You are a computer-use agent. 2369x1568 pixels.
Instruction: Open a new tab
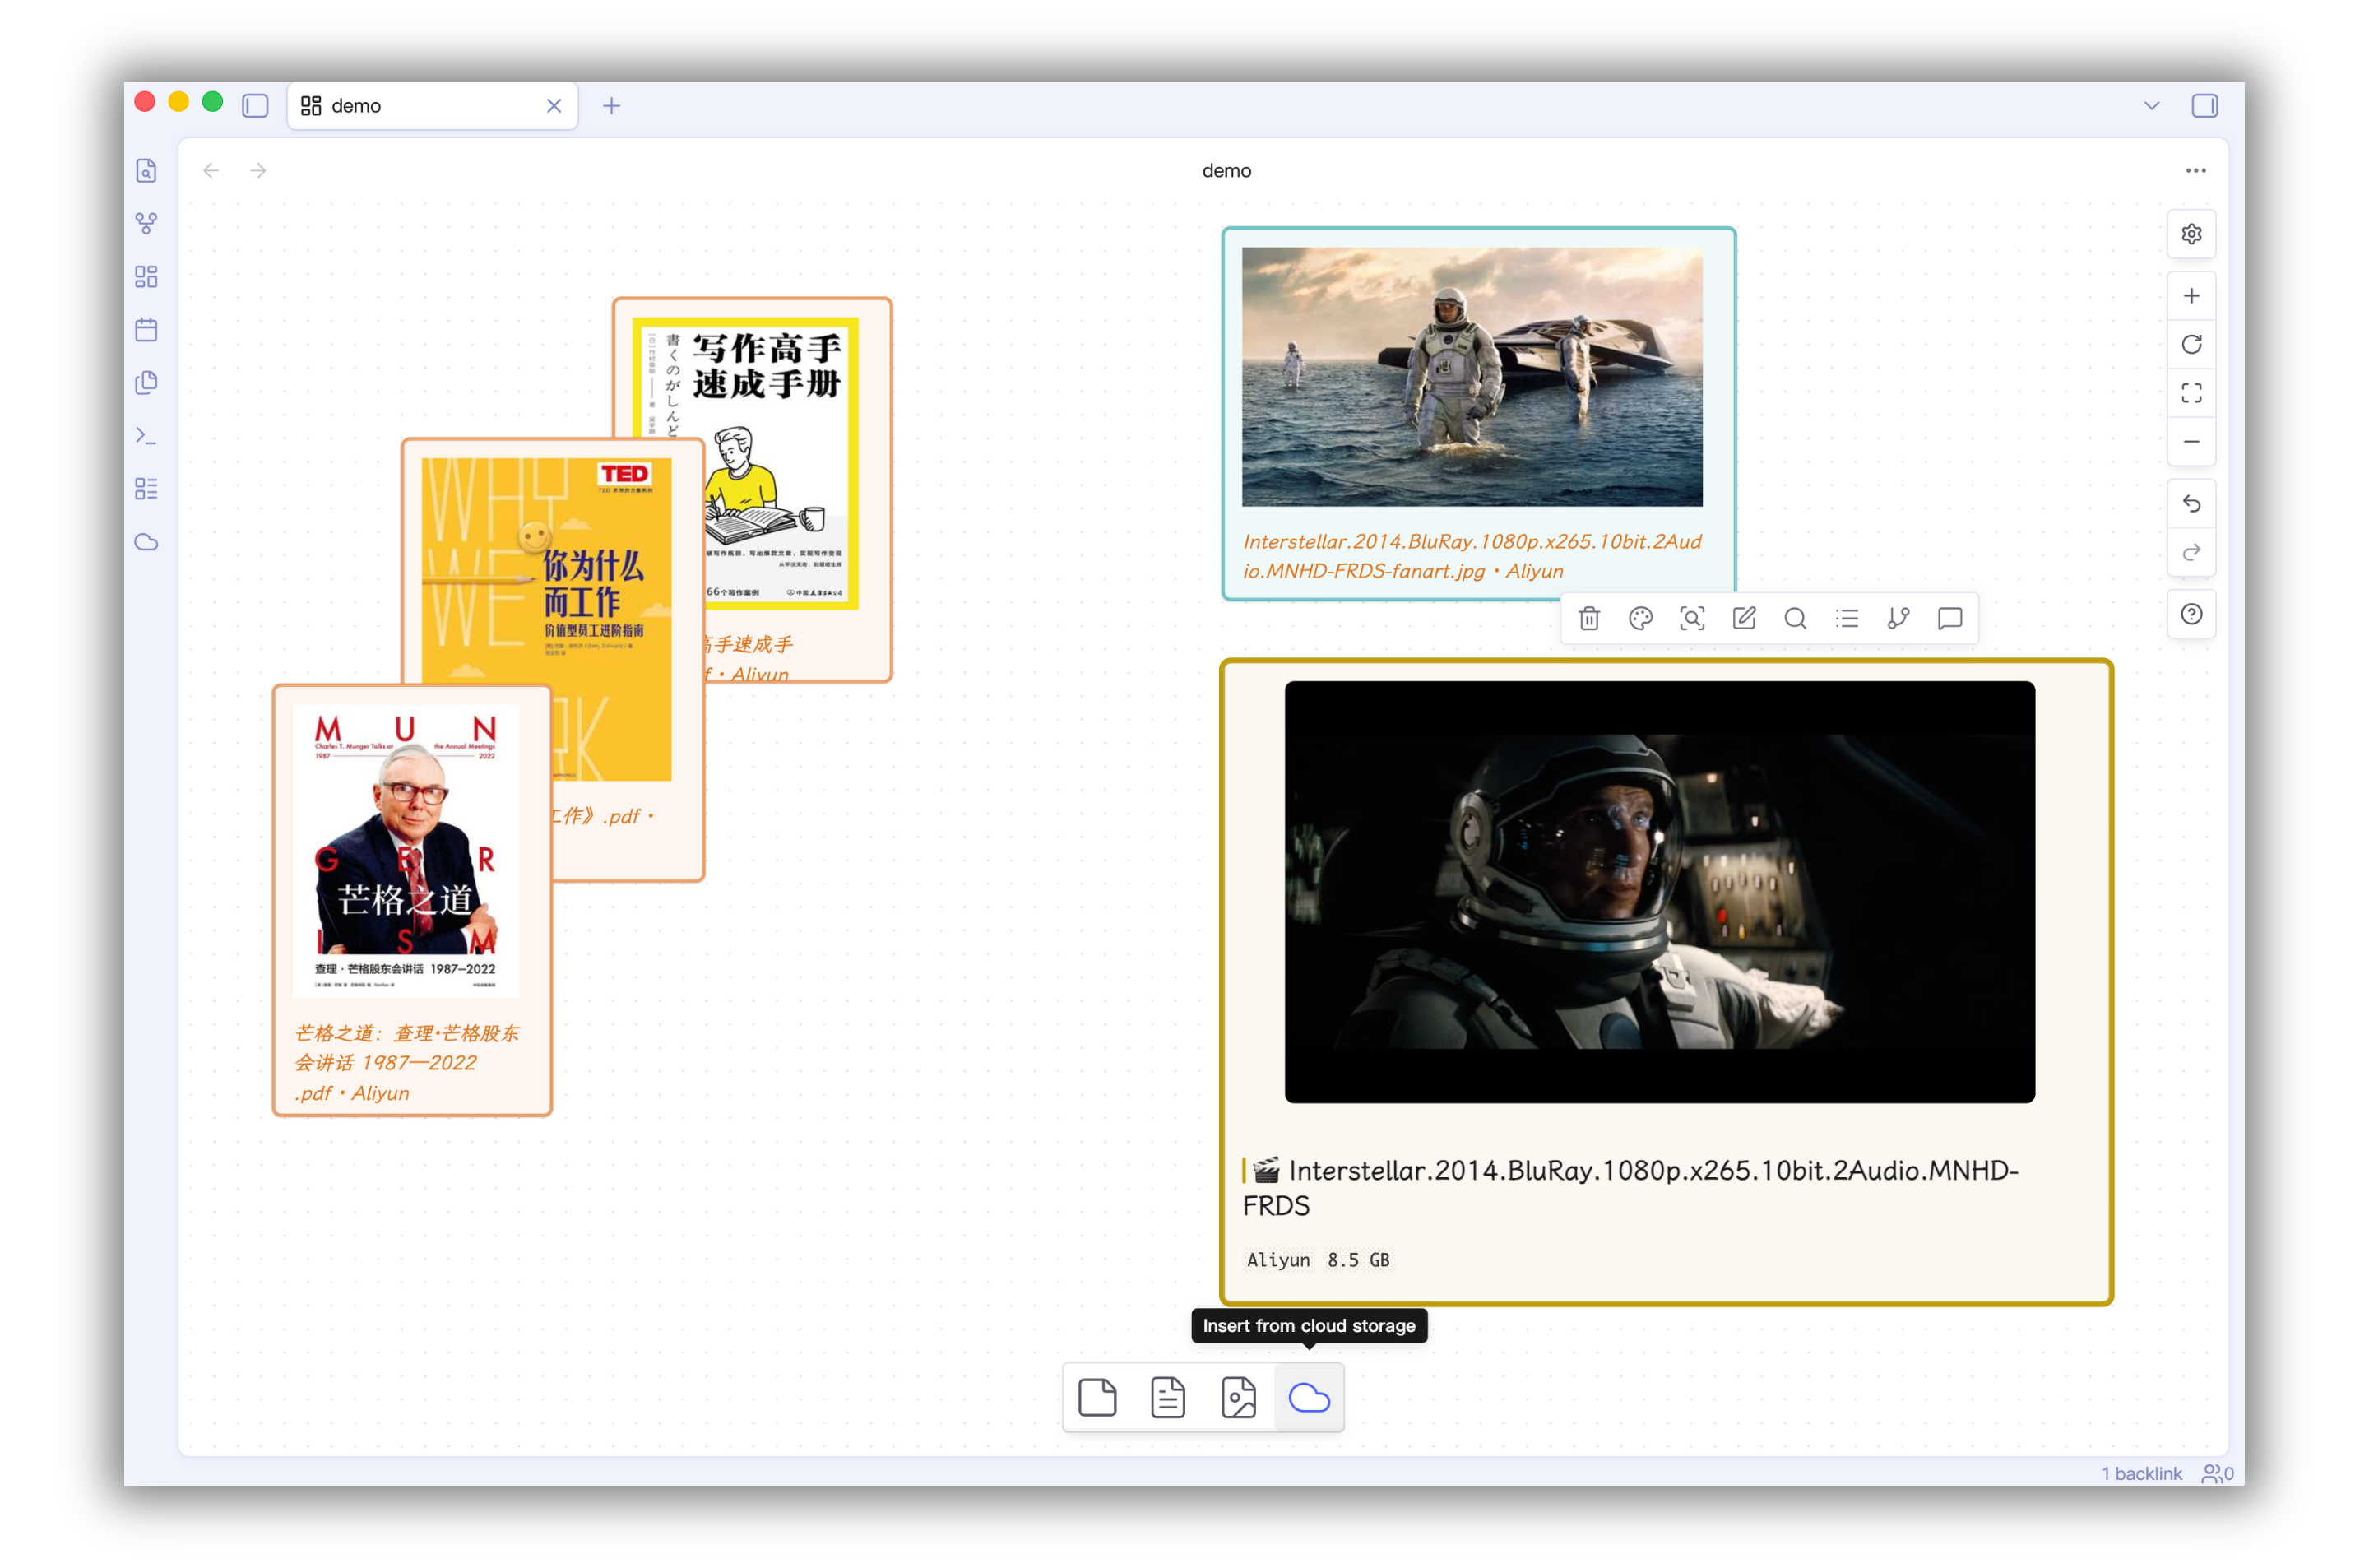(x=612, y=106)
